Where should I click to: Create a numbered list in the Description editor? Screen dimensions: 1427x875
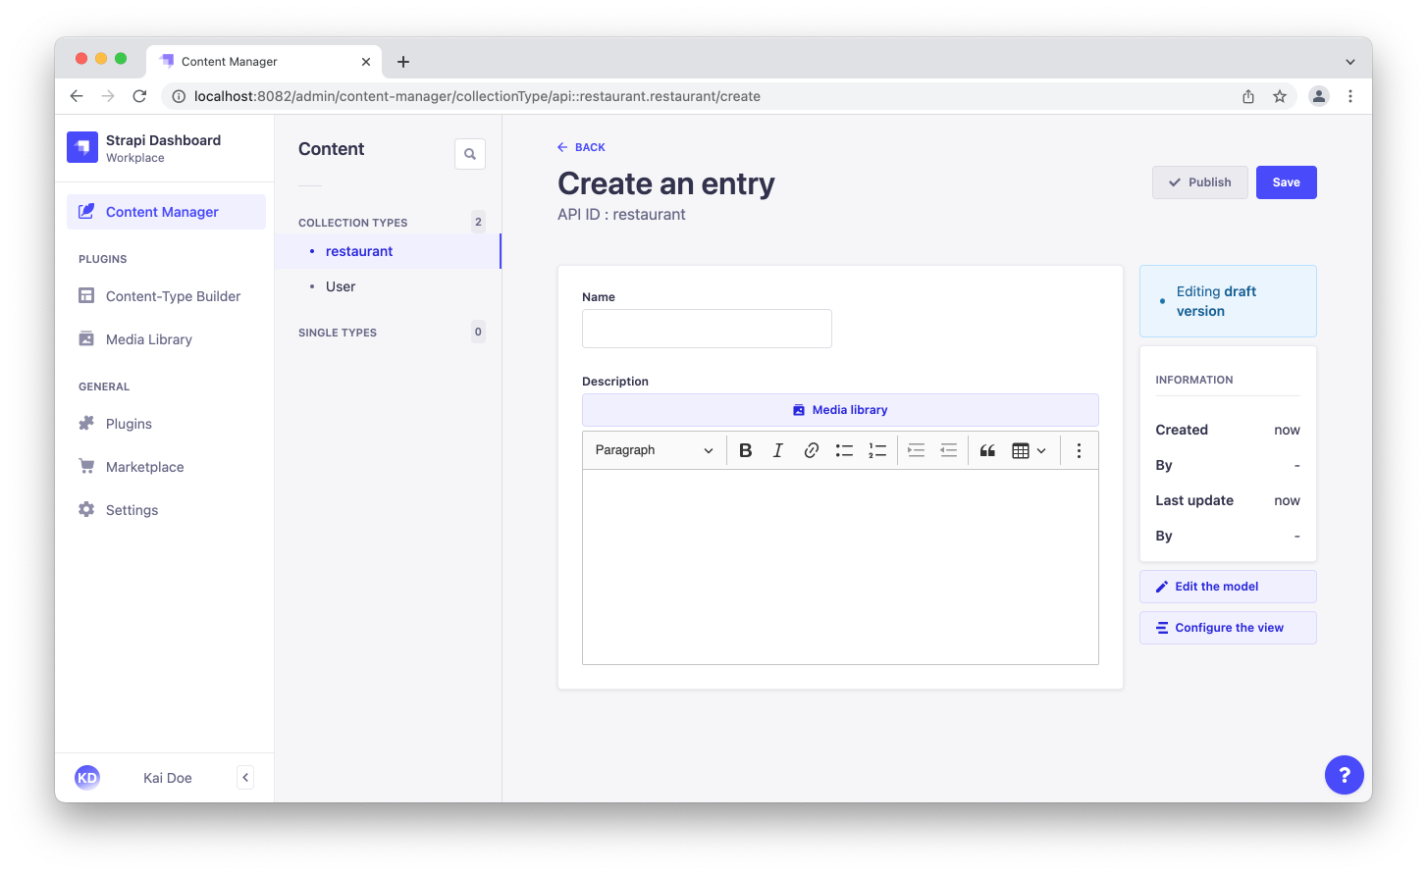[x=877, y=449]
